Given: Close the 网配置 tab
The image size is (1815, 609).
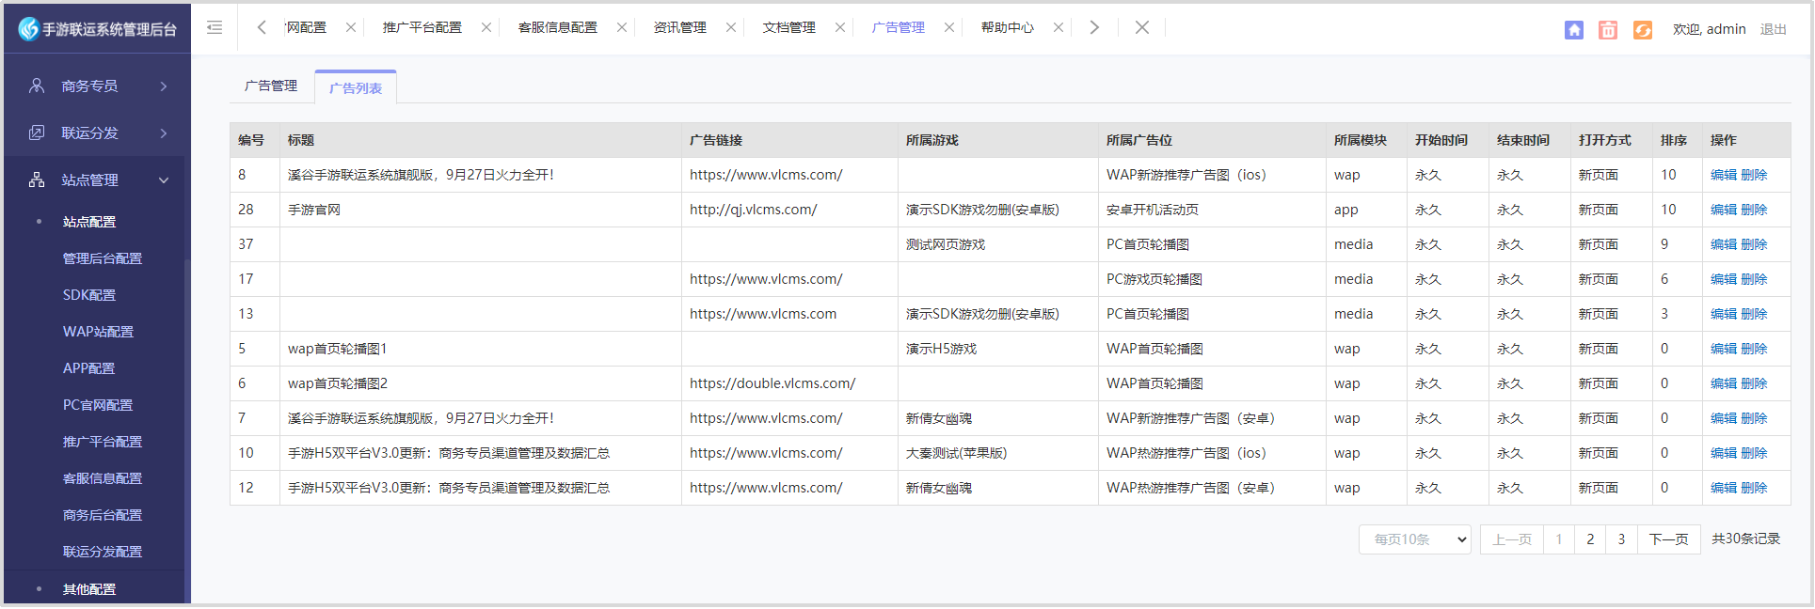Looking at the screenshot, I should click(351, 28).
